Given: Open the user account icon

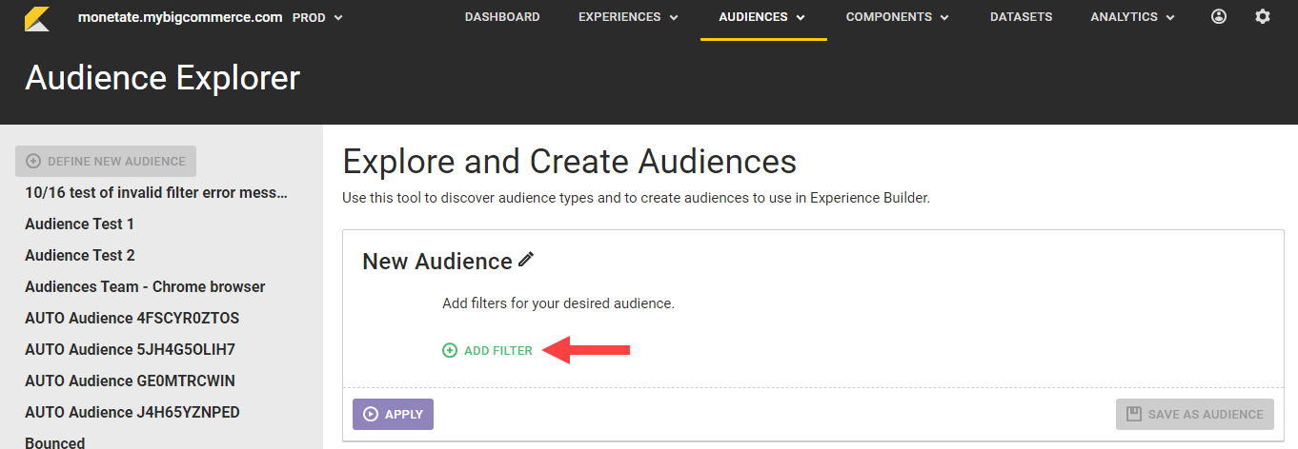Looking at the screenshot, I should [1219, 17].
